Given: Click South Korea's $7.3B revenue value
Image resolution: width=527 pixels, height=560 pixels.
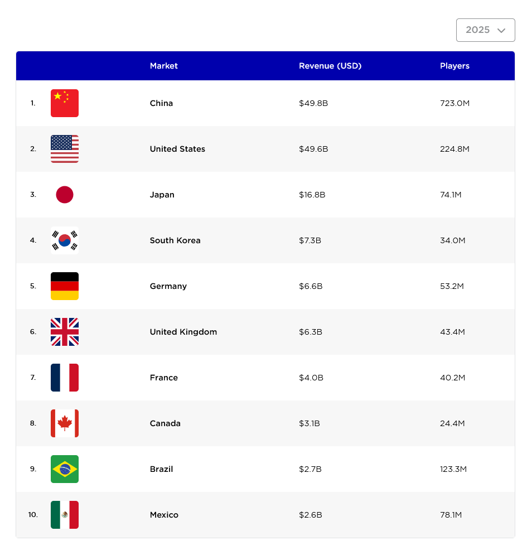Looking at the screenshot, I should [x=310, y=240].
